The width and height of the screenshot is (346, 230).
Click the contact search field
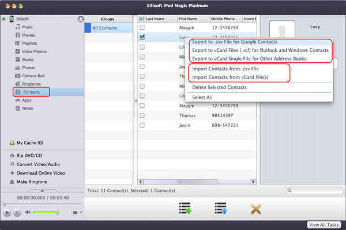(x=314, y=191)
